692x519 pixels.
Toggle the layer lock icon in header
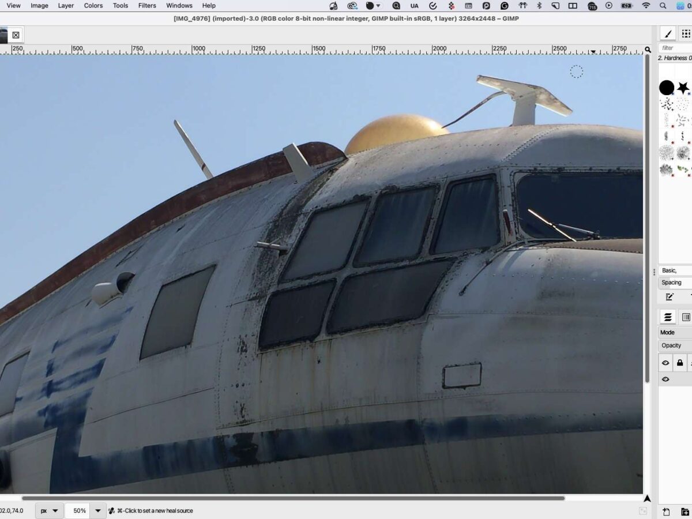(680, 363)
